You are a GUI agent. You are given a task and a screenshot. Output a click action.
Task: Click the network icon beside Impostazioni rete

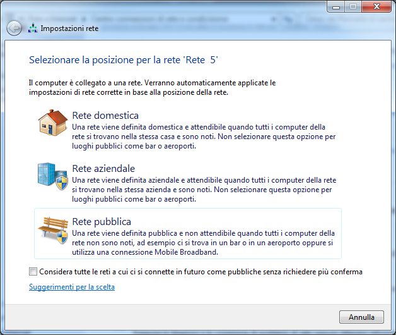(33, 28)
